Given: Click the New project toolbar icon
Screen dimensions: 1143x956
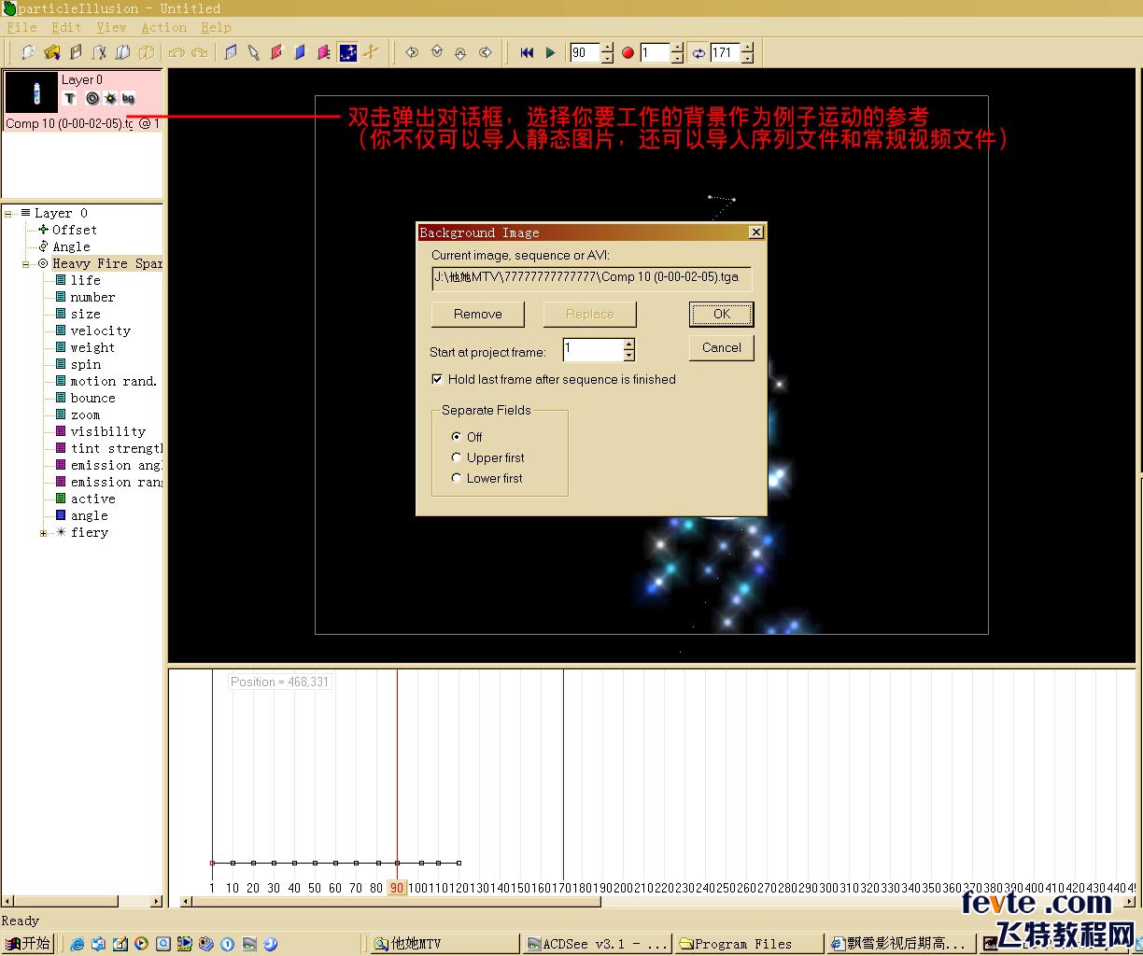Looking at the screenshot, I should point(29,53).
